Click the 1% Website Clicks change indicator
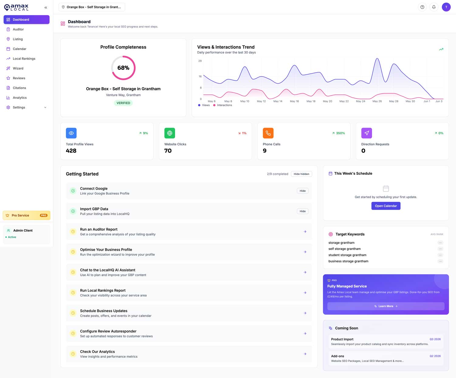The image size is (456, 378). [242, 133]
